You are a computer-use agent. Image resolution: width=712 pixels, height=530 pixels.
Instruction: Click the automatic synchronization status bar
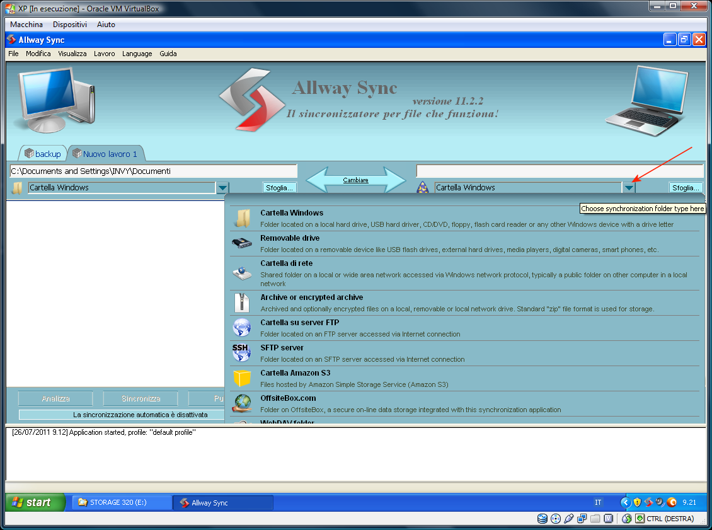tap(122, 415)
